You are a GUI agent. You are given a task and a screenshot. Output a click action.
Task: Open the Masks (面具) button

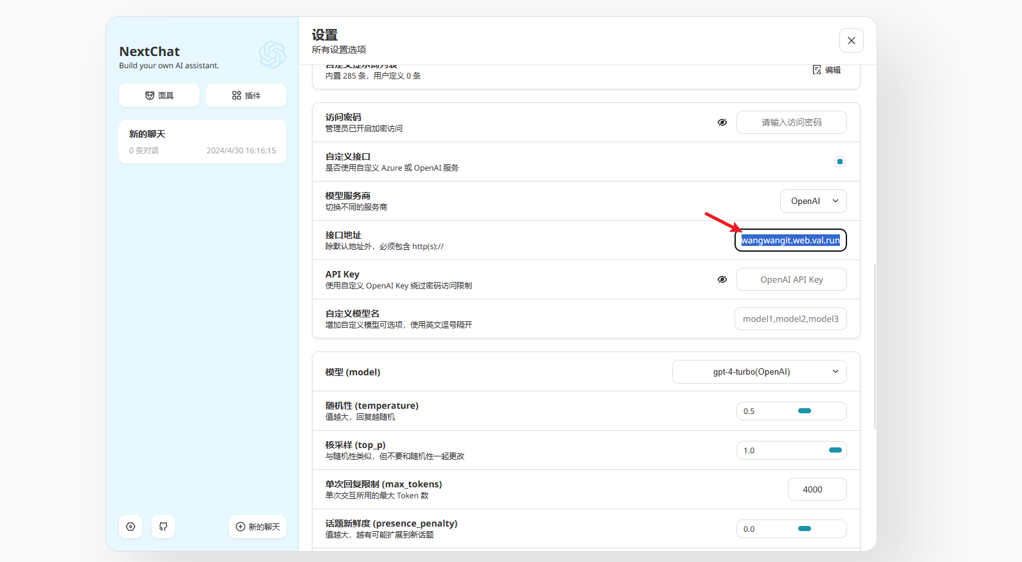[159, 95]
